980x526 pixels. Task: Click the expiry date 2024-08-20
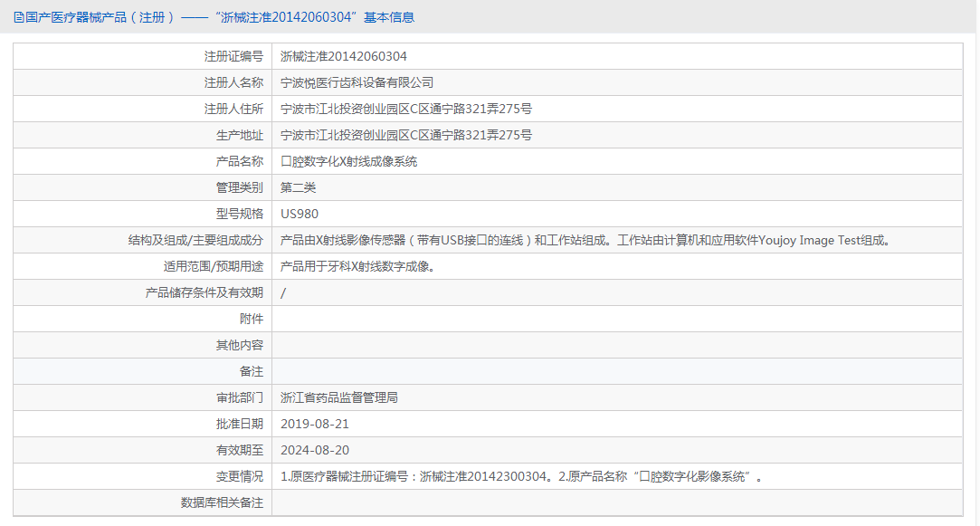click(315, 450)
